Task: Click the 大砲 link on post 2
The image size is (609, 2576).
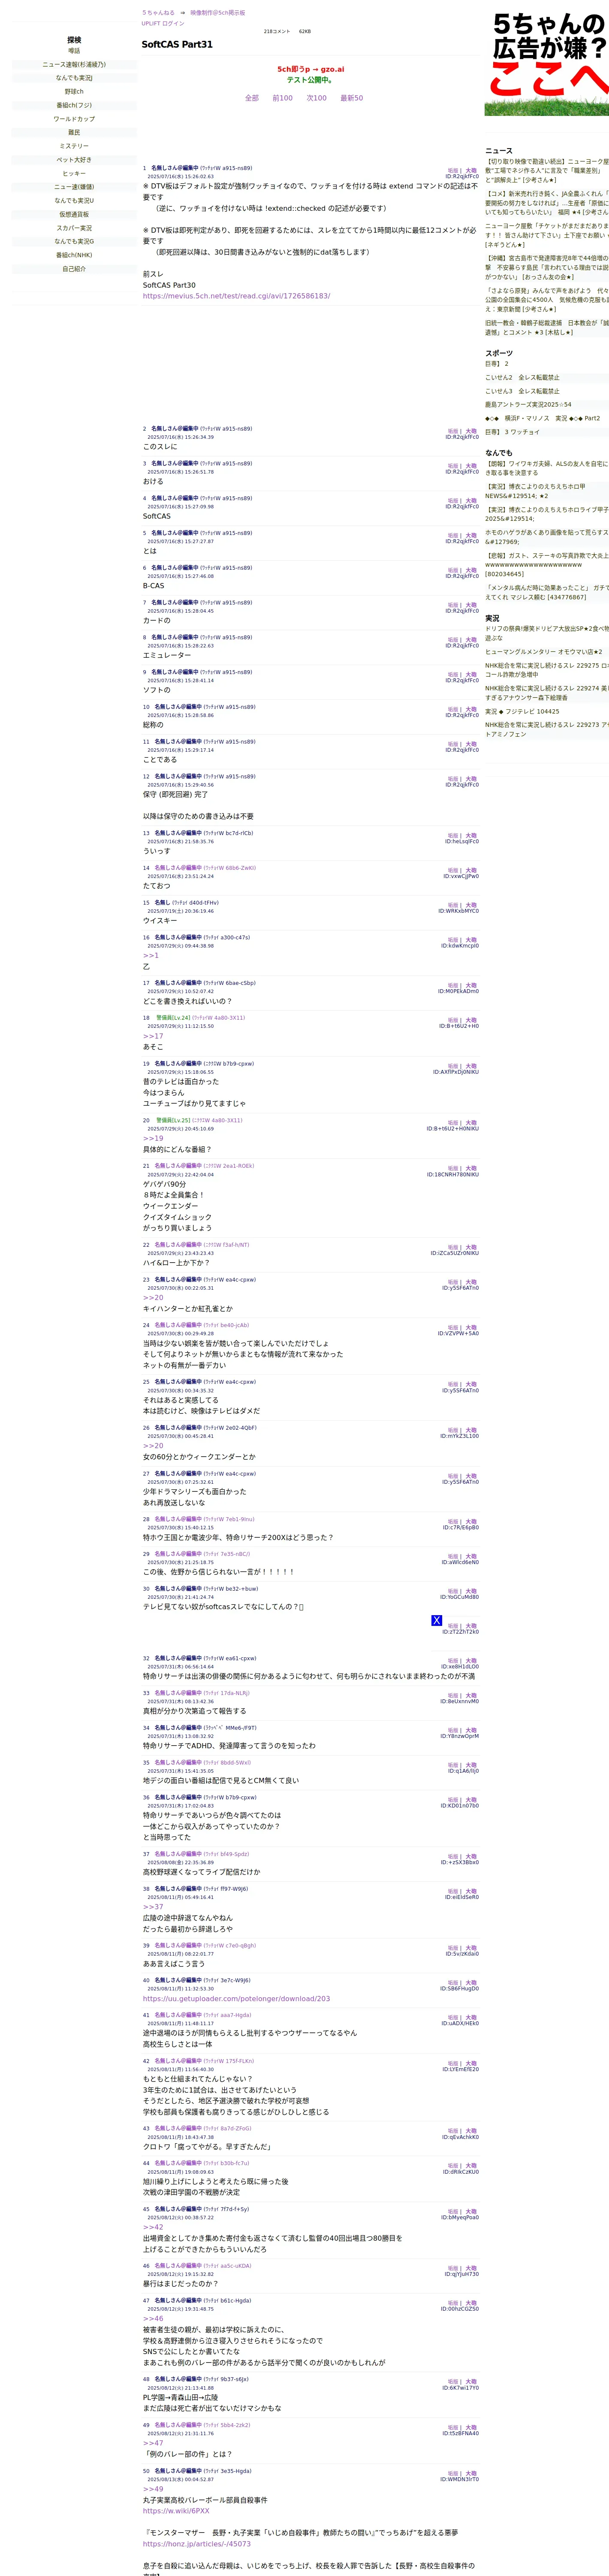Action: coord(471,431)
